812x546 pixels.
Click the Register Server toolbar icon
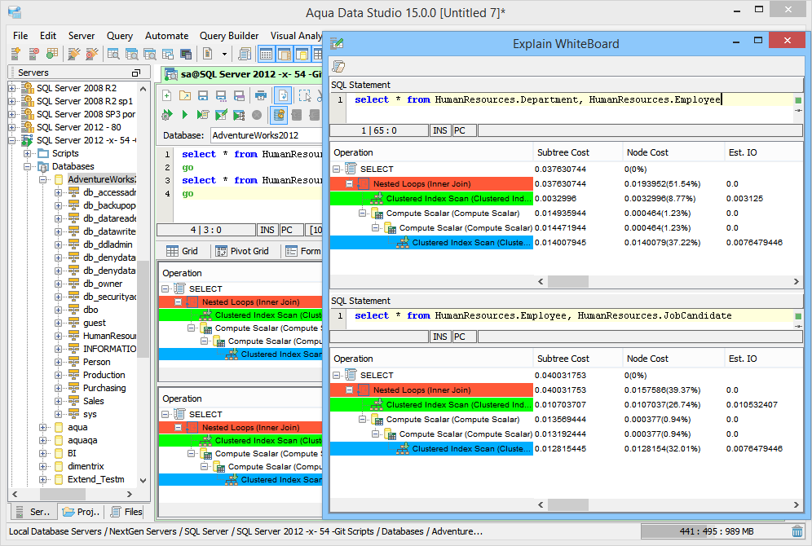coord(15,53)
